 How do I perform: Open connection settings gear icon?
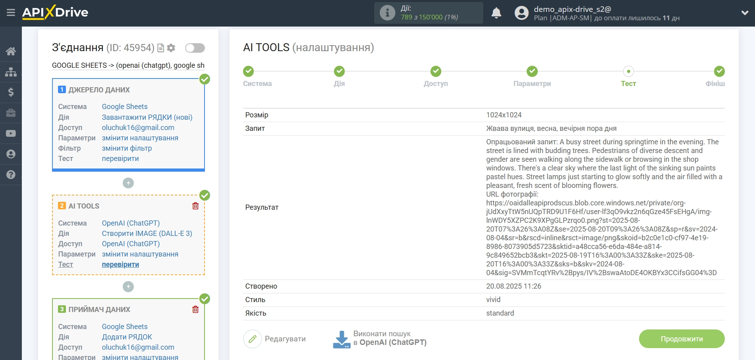pos(171,48)
